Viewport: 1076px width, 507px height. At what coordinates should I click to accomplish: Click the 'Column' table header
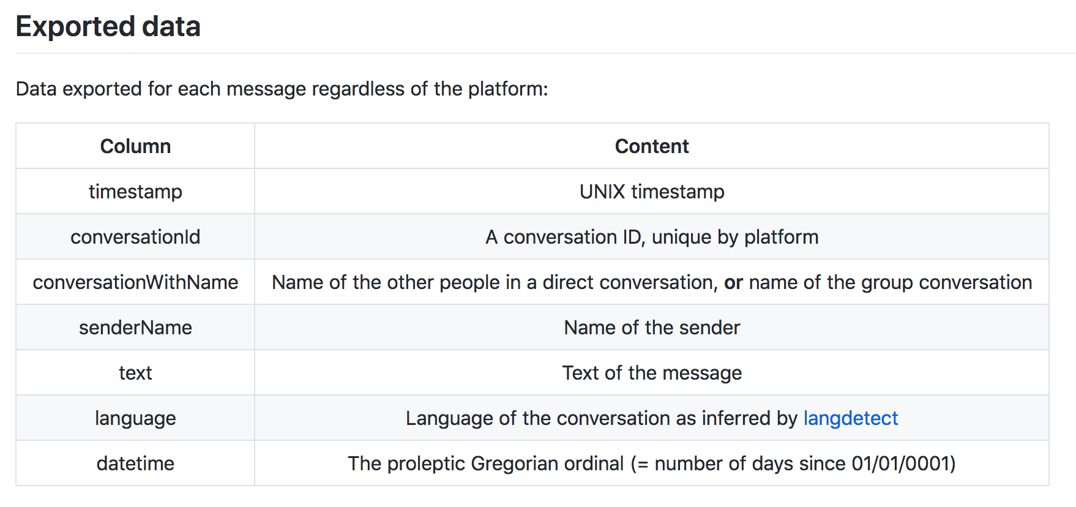click(x=135, y=146)
